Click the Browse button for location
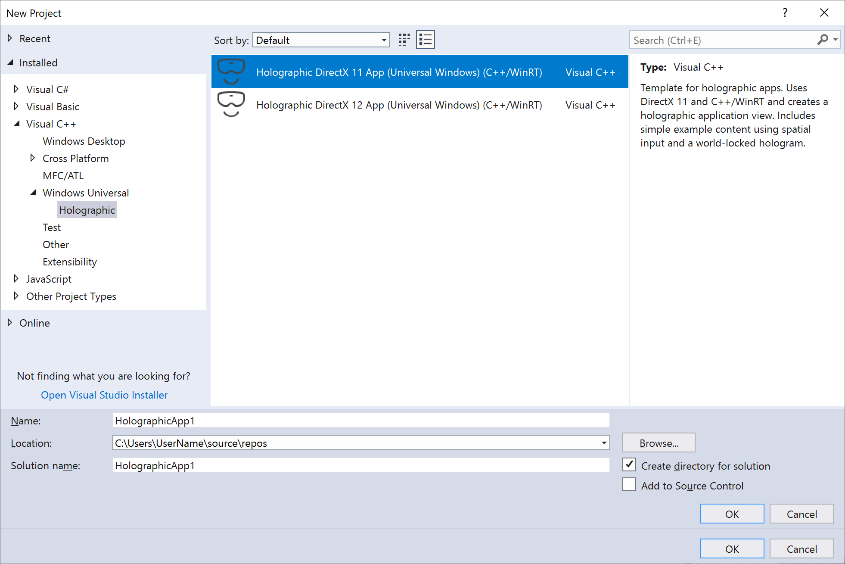Screen dimensions: 845x564 click(x=659, y=443)
